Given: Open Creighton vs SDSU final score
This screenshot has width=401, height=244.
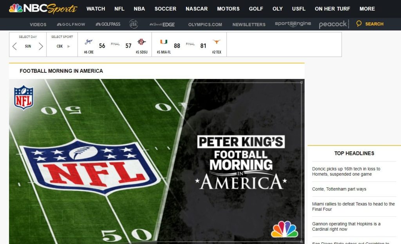Looking at the screenshot, I should pyautogui.click(x=115, y=45).
